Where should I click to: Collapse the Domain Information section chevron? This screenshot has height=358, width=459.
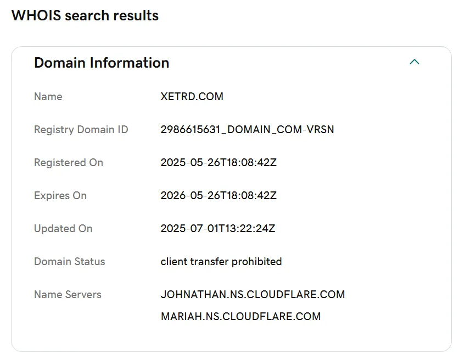(x=415, y=62)
